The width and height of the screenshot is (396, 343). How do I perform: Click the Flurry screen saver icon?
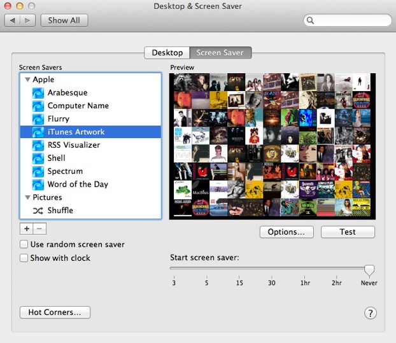click(x=39, y=119)
